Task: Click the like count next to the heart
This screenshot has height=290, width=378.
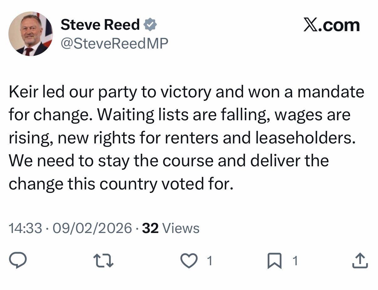Action: tap(210, 261)
